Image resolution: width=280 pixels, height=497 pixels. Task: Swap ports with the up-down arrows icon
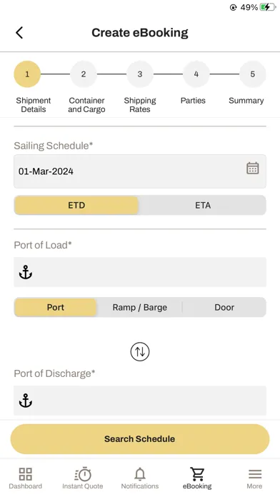click(x=140, y=351)
